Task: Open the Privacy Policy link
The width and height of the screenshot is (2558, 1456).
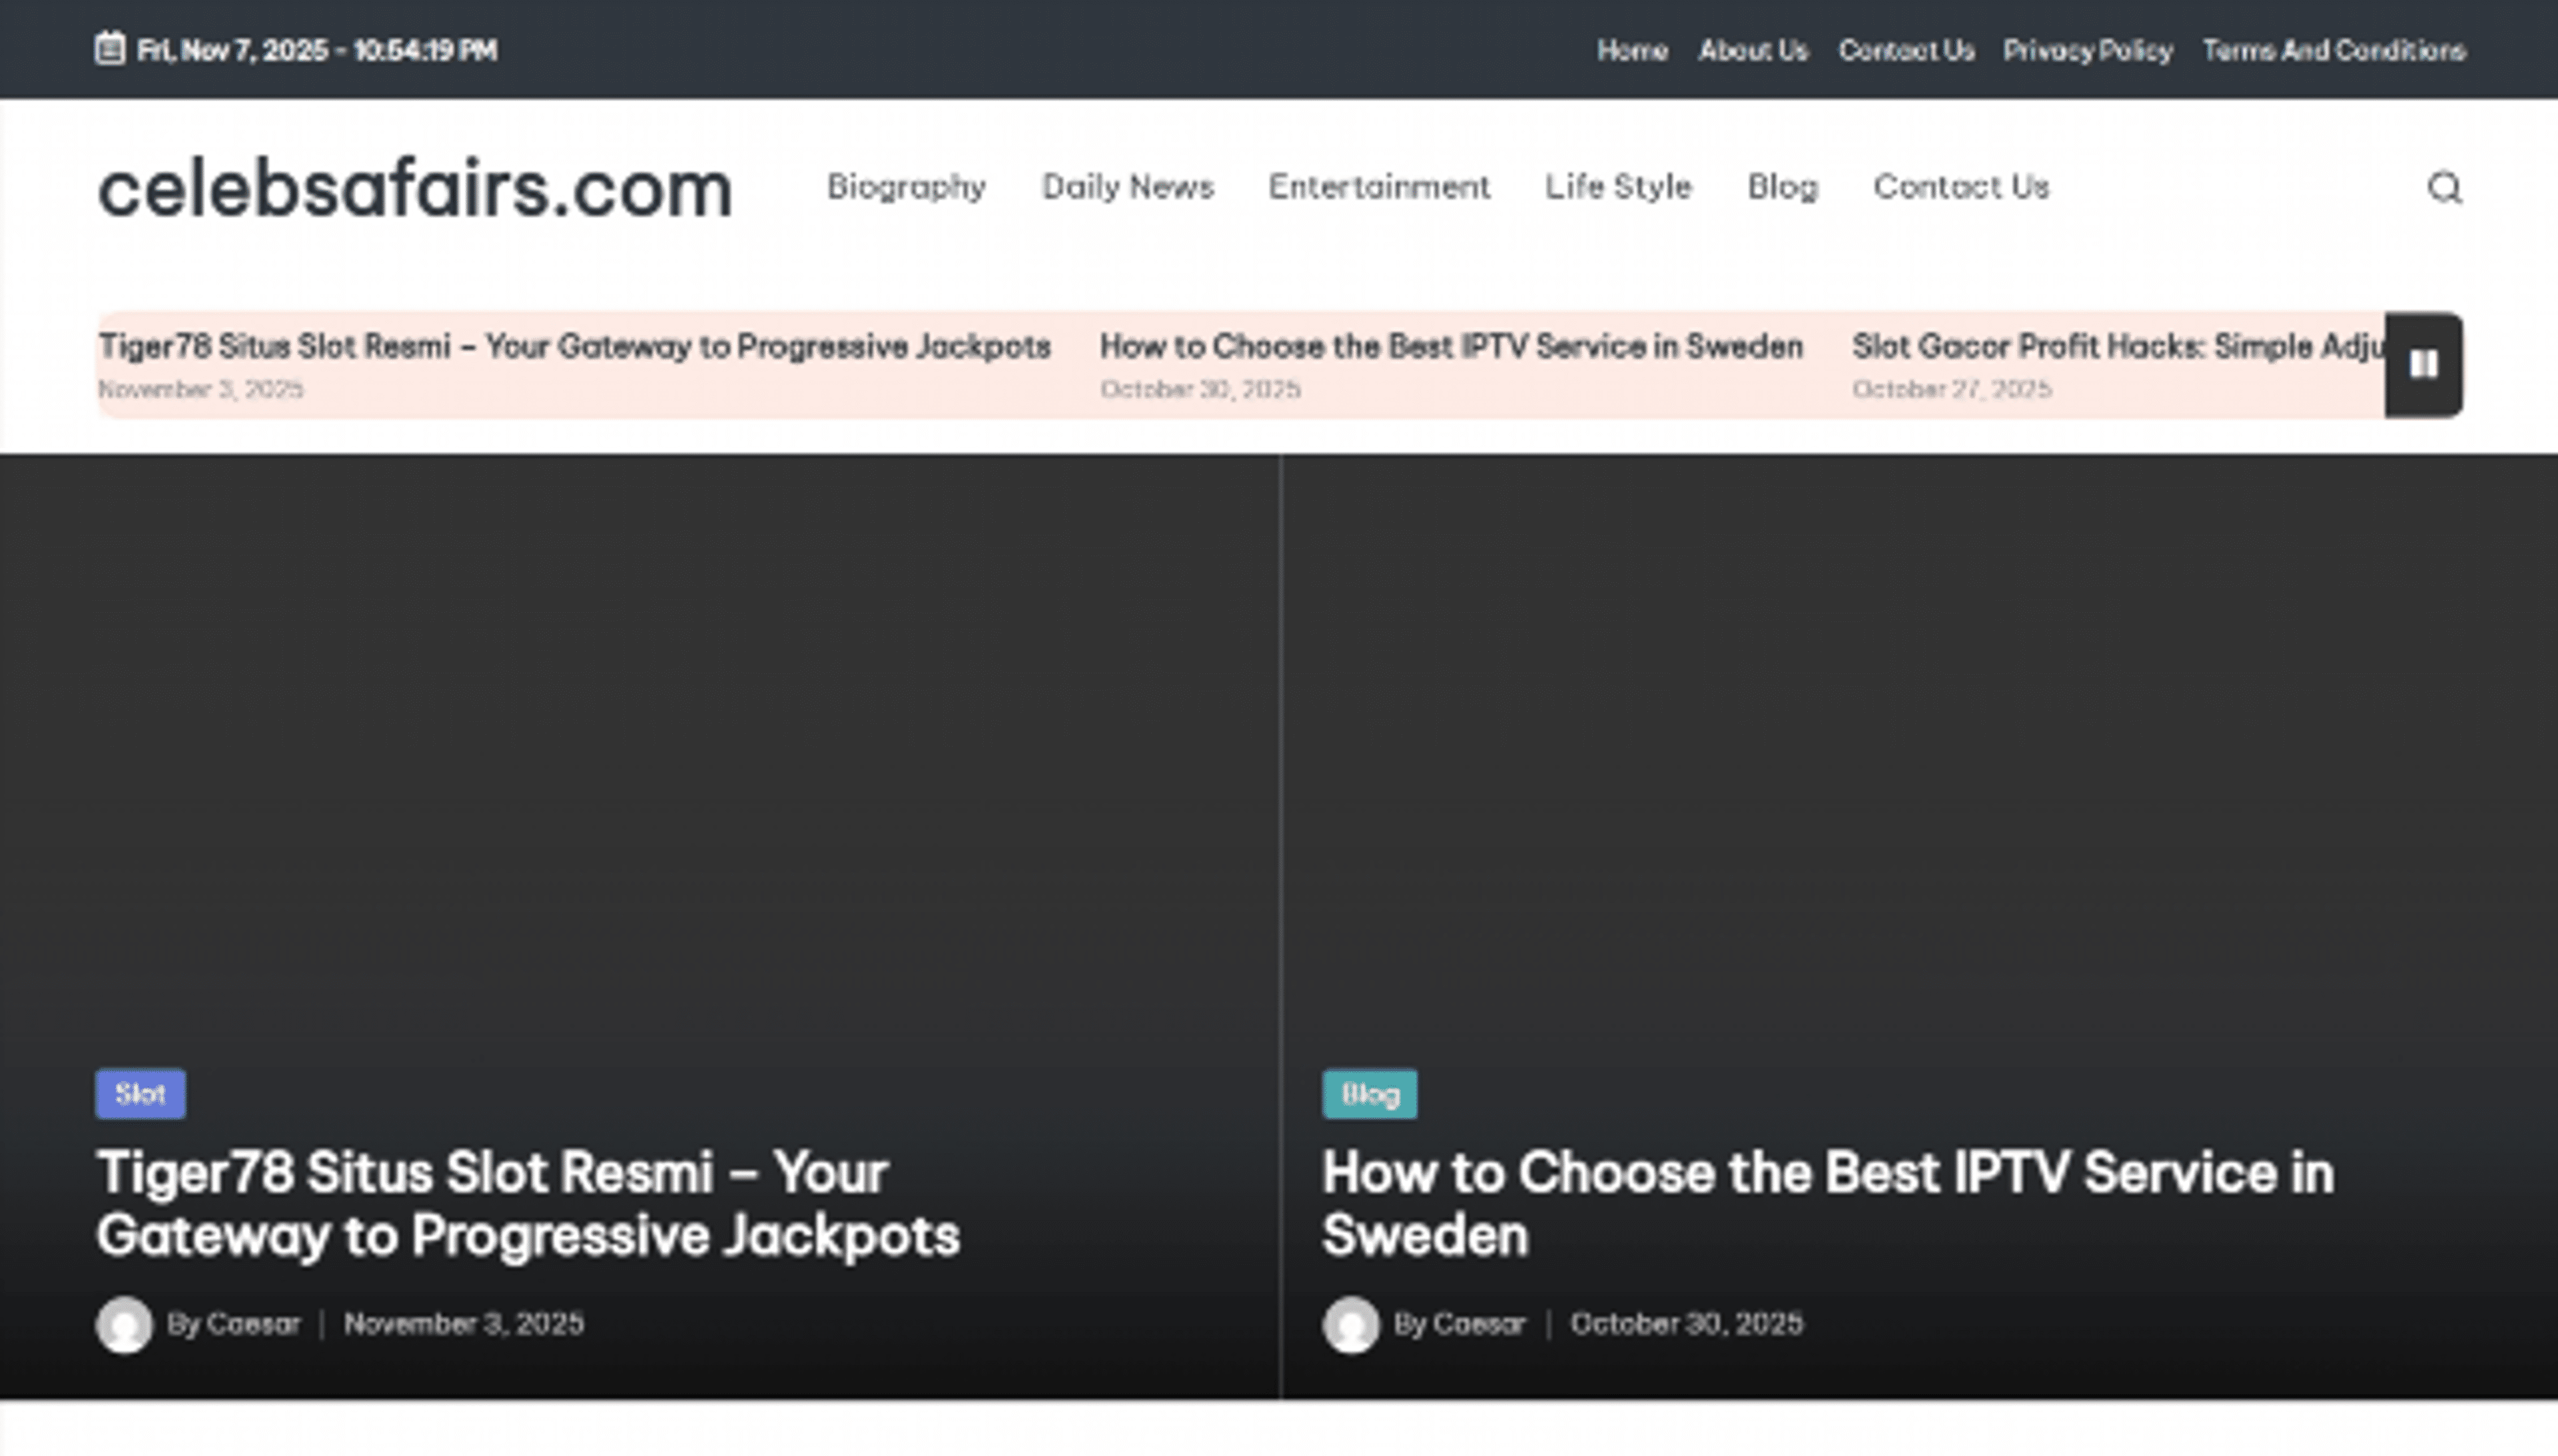Action: click(x=2087, y=50)
